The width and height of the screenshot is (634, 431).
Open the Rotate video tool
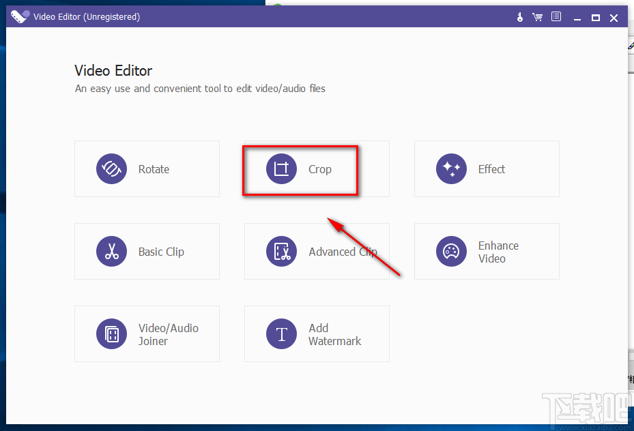click(147, 169)
